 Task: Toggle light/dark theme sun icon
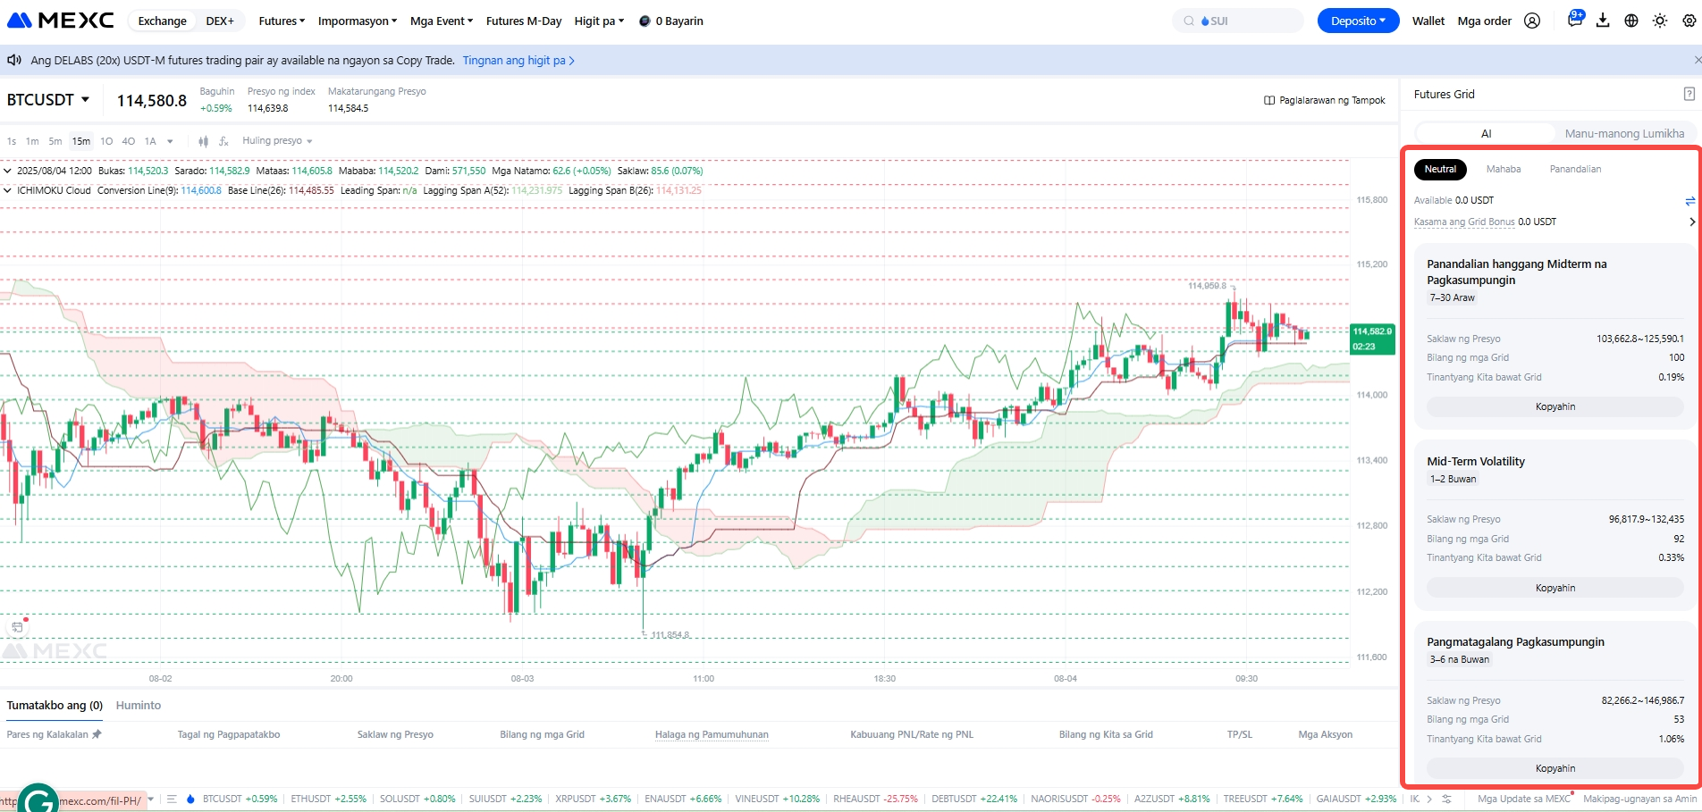coord(1660,21)
